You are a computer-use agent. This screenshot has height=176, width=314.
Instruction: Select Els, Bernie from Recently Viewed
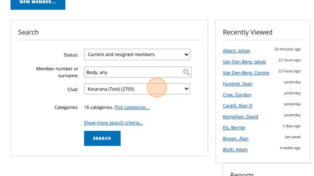coord(234,128)
